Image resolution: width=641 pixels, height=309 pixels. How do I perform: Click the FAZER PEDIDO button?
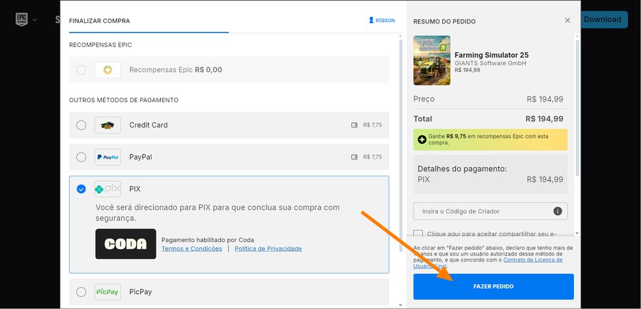click(493, 286)
